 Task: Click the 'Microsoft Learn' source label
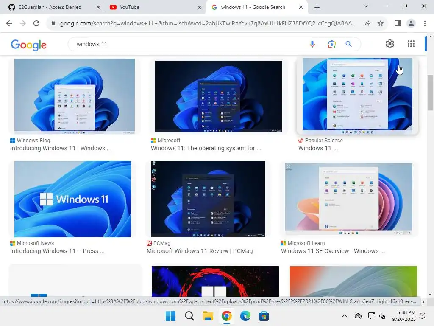[306, 243]
